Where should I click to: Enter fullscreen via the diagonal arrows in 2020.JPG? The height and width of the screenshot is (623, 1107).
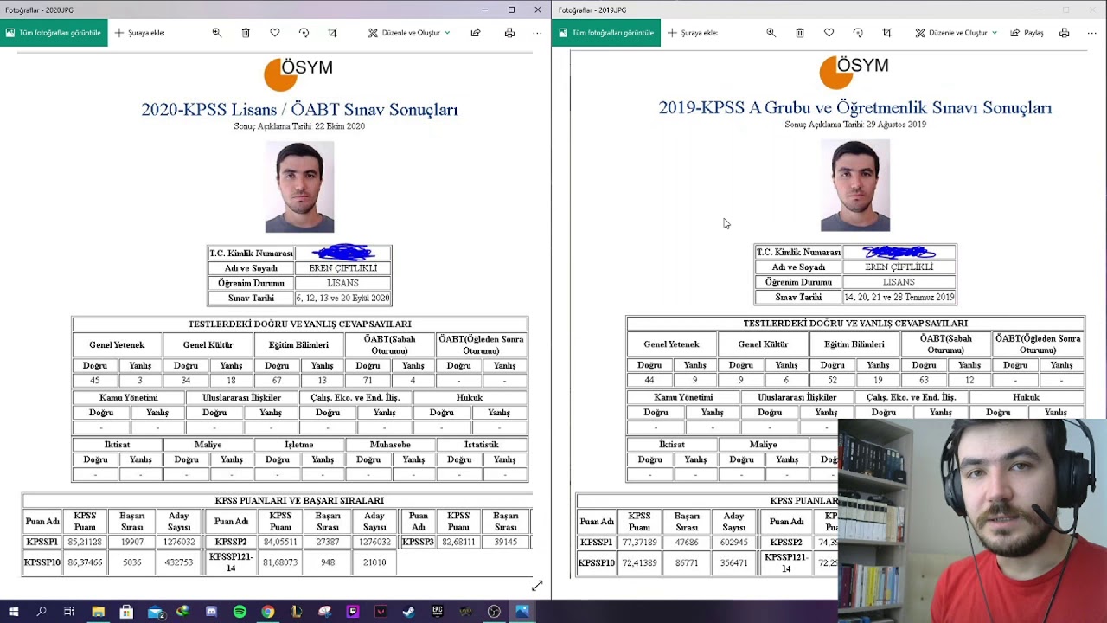point(537,586)
